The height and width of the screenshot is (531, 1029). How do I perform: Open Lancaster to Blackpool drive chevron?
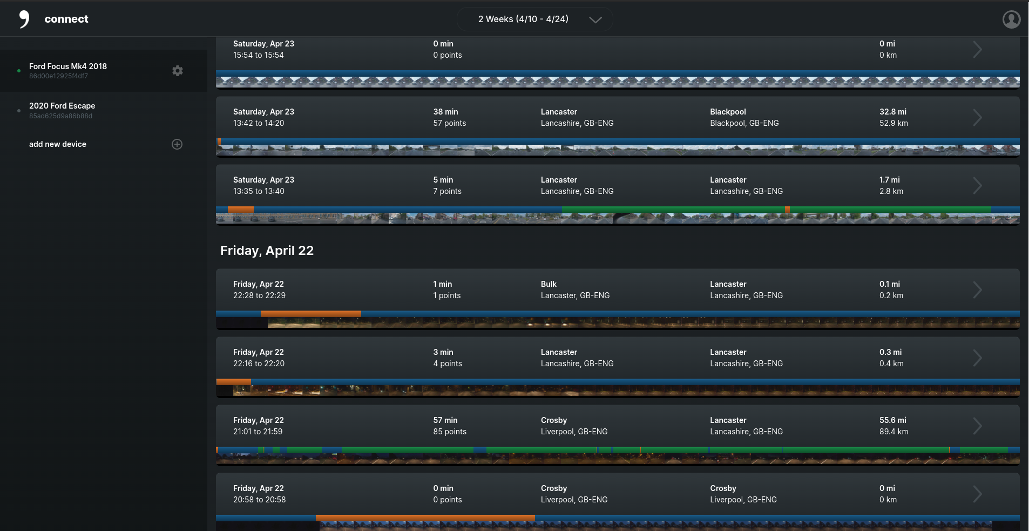click(x=977, y=117)
